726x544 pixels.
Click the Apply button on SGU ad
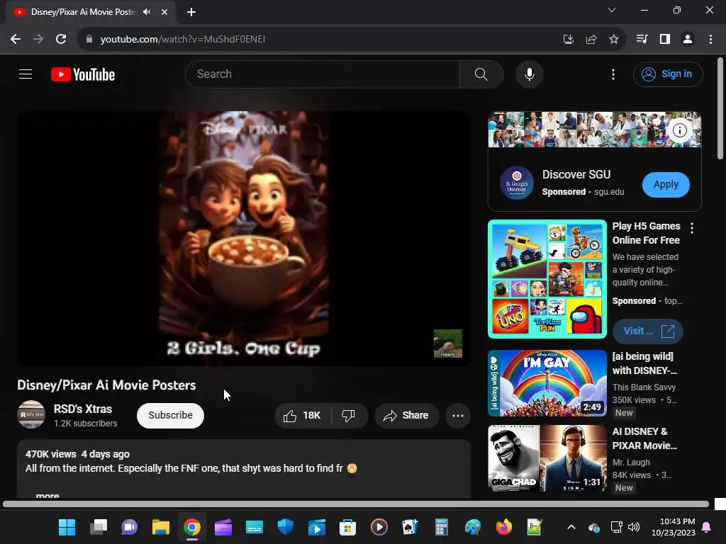coord(666,185)
